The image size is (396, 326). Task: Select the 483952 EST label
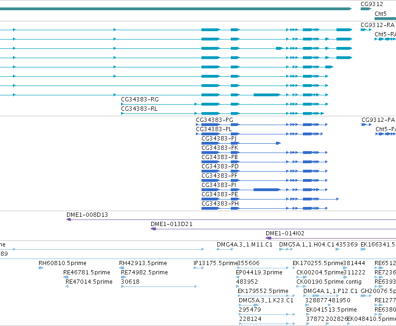coord(247,282)
